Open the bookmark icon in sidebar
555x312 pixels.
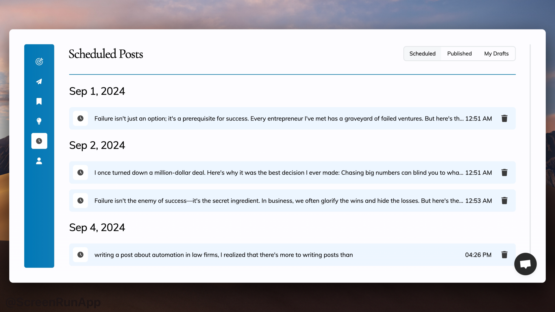click(x=39, y=101)
